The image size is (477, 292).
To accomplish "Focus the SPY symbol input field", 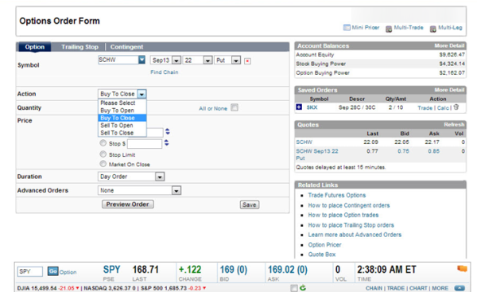I will pos(30,271).
